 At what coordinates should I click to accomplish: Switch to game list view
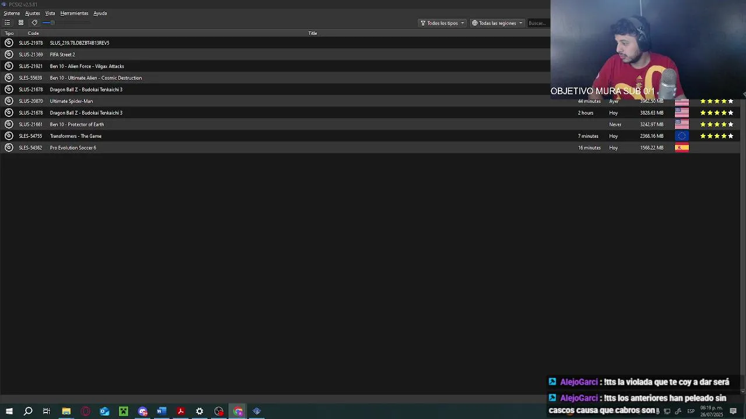[8, 23]
